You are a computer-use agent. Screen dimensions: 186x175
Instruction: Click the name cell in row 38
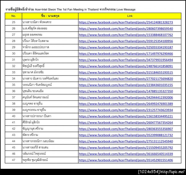click(x=50, y=104)
